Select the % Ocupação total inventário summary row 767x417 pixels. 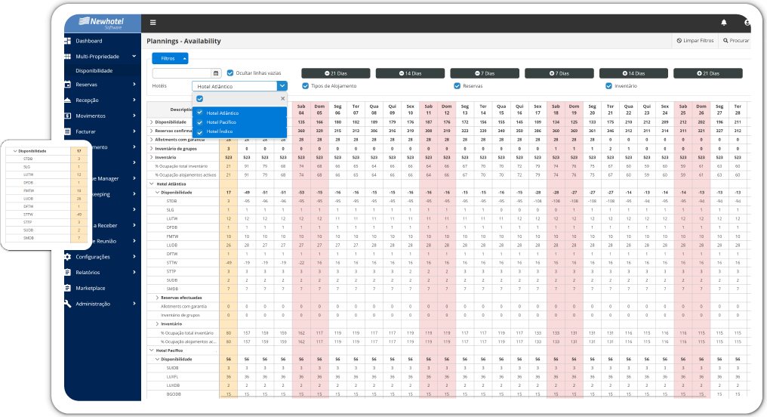[181, 166]
